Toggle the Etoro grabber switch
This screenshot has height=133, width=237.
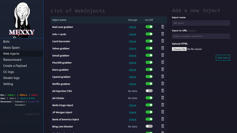149,69
